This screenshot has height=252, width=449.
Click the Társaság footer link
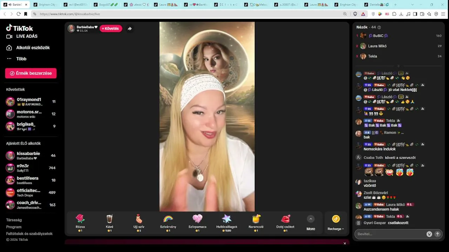(14, 220)
